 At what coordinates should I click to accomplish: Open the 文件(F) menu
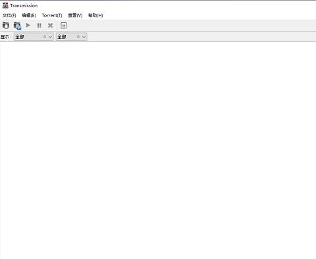point(9,15)
